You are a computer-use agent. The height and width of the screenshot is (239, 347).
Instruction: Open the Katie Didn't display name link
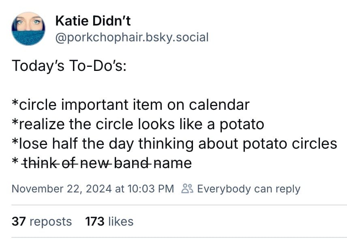pyautogui.click(x=92, y=21)
